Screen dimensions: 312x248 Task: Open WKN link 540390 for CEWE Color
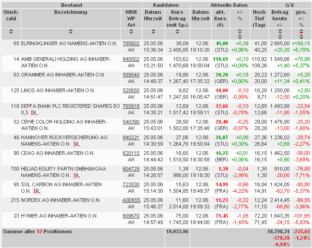point(131,122)
